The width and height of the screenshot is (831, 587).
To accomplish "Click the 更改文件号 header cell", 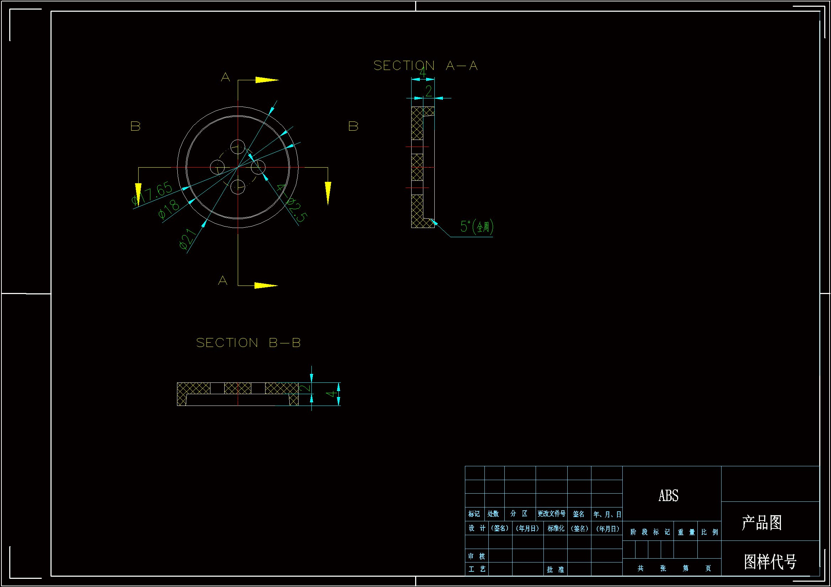I will click(551, 514).
